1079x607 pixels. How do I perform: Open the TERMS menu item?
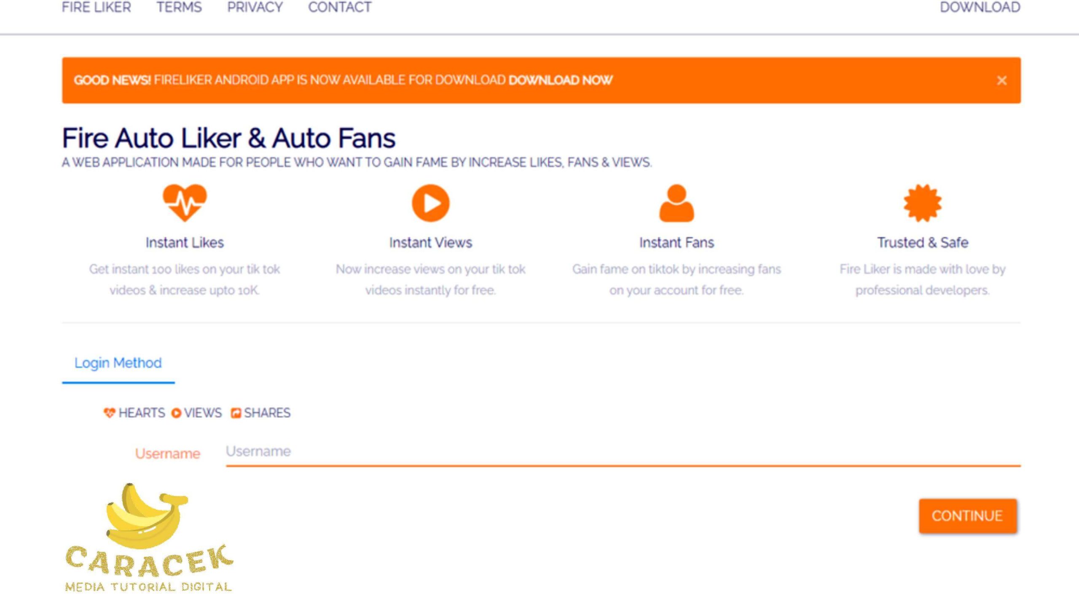pos(179,7)
